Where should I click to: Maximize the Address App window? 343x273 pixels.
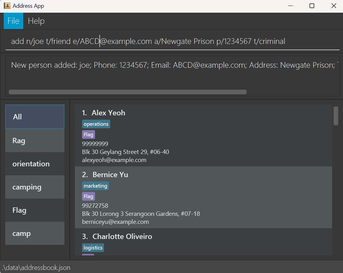coord(312,6)
